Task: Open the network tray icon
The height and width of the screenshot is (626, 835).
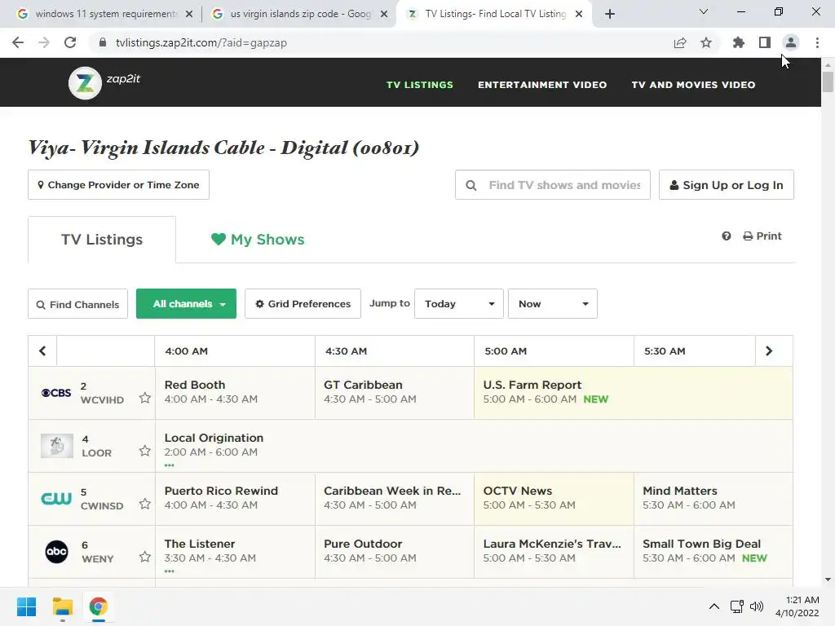Action: (736, 606)
